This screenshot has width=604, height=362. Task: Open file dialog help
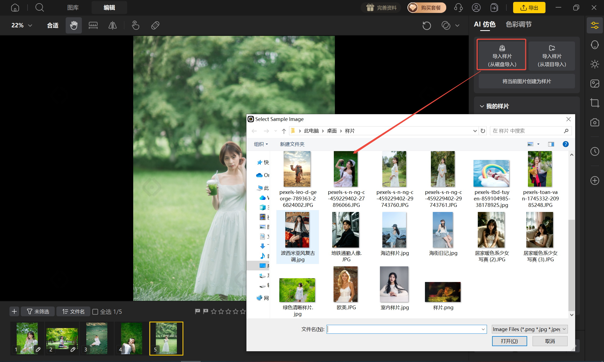pos(565,144)
